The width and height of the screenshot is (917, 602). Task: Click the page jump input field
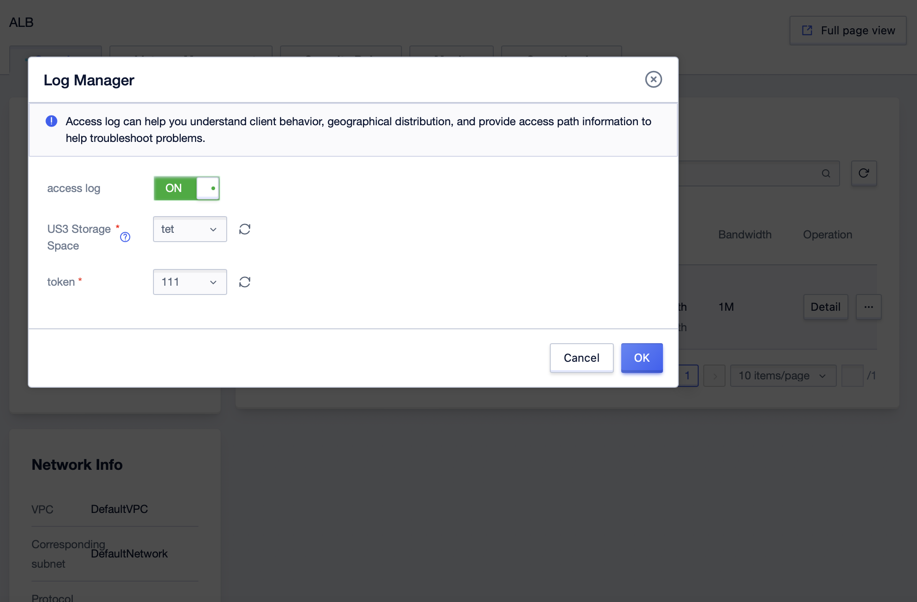pos(852,376)
